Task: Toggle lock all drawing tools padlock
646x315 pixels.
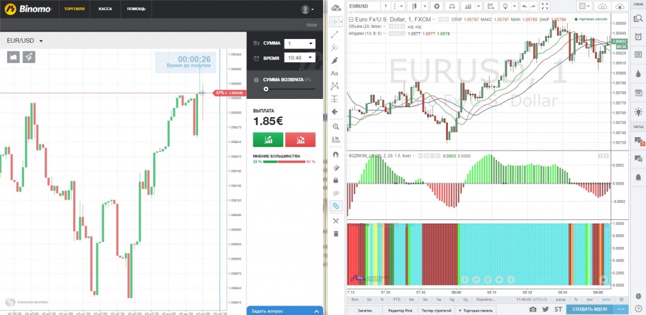Action: point(336,180)
